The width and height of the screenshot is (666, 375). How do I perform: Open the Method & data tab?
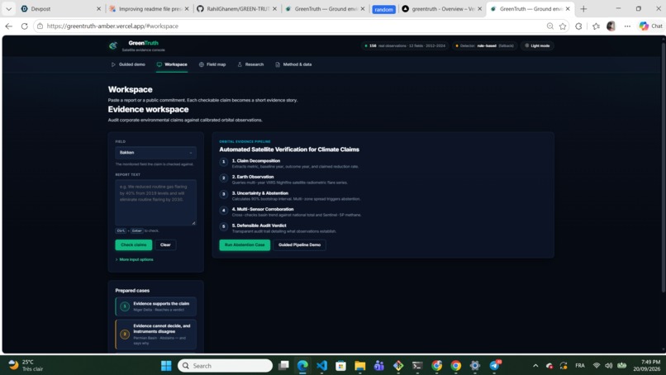coord(293,64)
